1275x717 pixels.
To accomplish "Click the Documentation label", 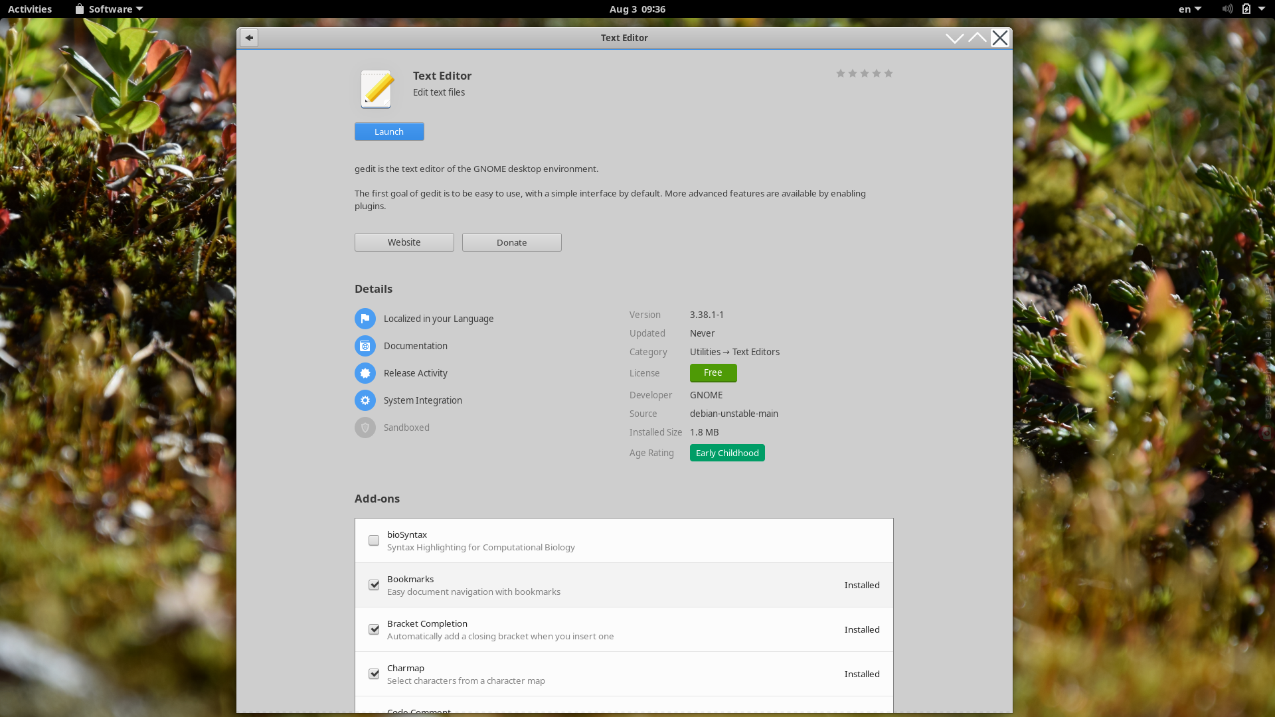I will point(416,346).
